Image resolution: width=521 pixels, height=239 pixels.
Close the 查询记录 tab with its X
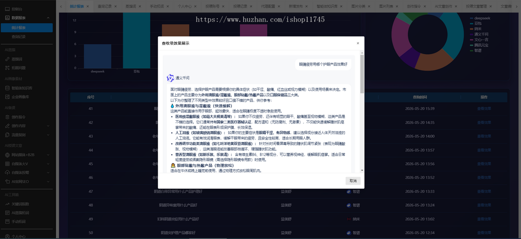click(115, 7)
